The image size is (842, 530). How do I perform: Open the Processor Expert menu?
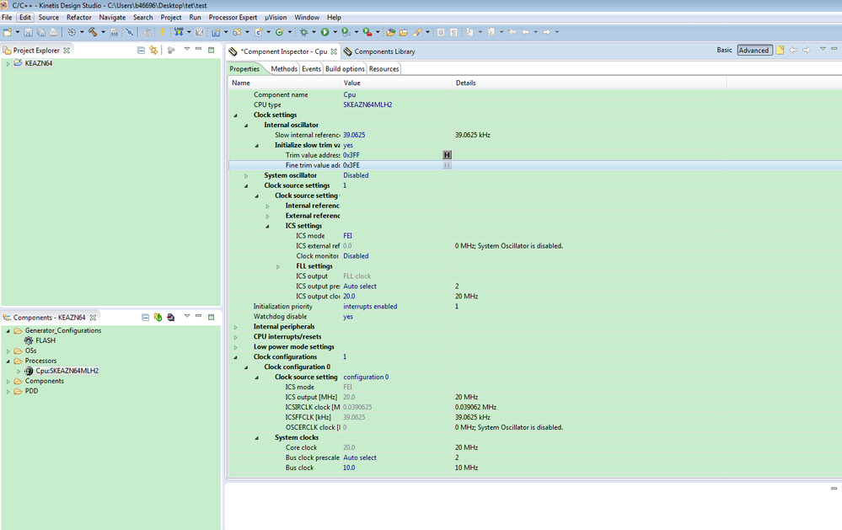tap(233, 17)
